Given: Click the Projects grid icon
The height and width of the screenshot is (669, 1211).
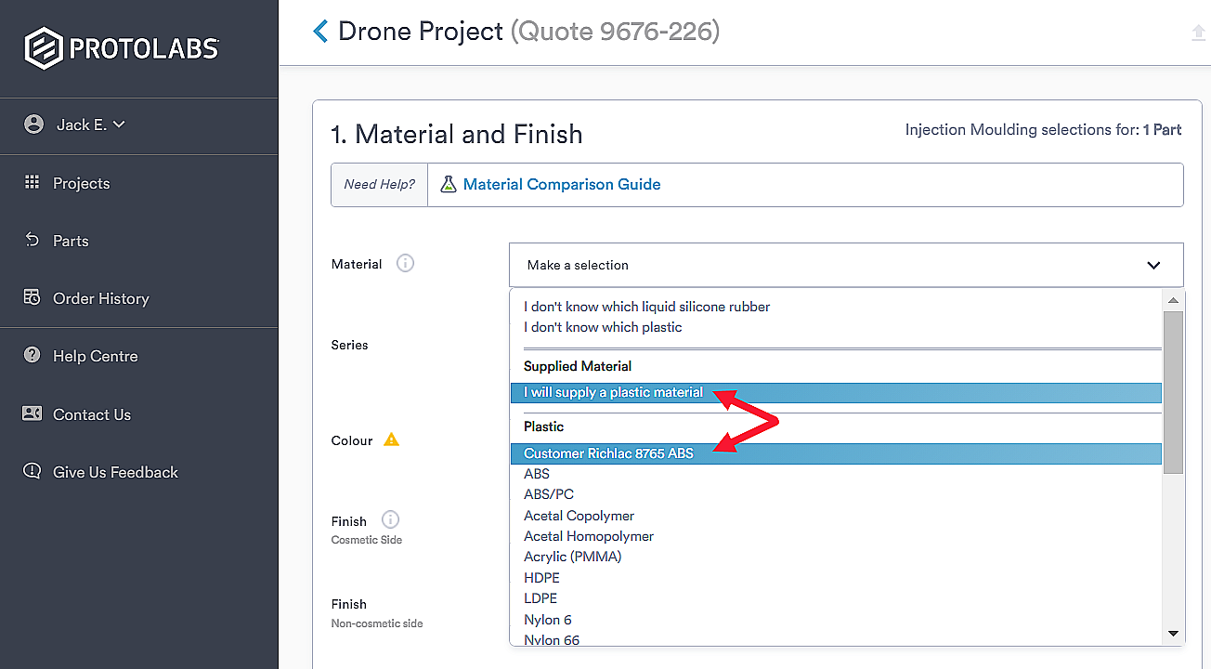Looking at the screenshot, I should 33,182.
